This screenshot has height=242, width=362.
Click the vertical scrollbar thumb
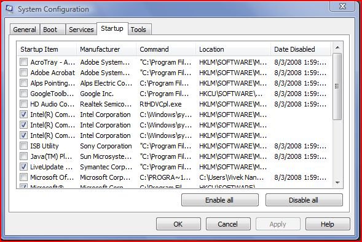(337, 87)
